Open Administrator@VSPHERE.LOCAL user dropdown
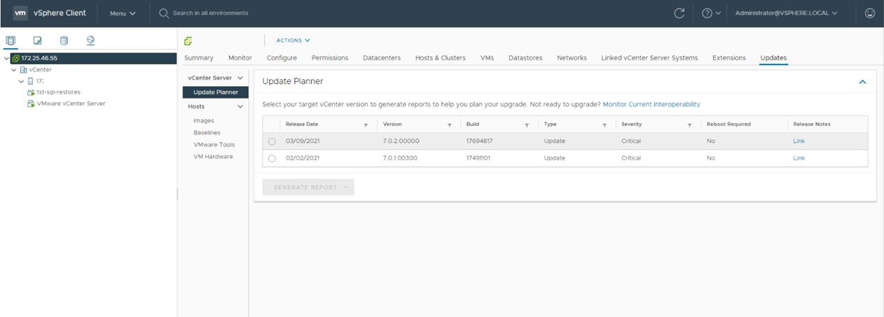884x317 pixels. tap(786, 13)
